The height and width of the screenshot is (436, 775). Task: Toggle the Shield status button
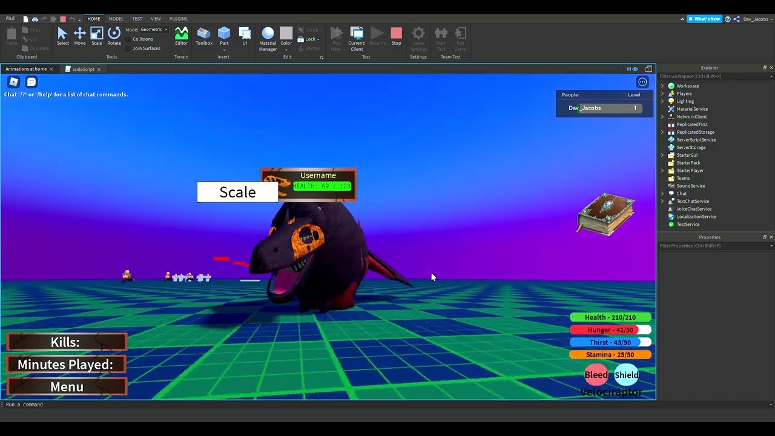(x=627, y=375)
